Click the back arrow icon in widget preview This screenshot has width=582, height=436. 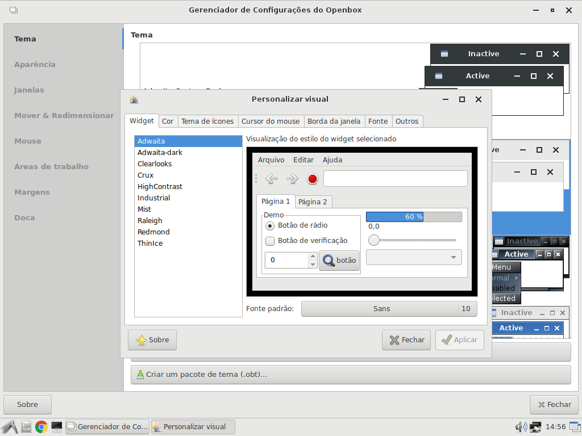click(272, 179)
